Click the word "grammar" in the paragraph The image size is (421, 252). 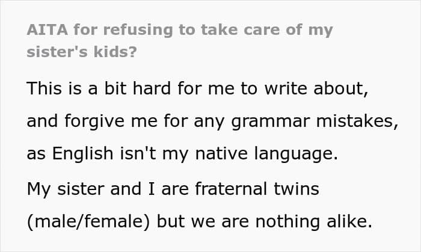(271, 122)
